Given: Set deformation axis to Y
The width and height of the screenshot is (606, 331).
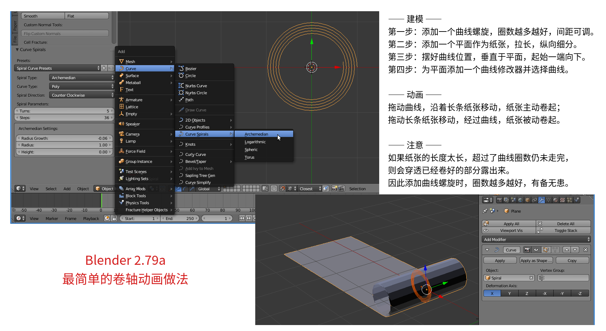Looking at the screenshot, I should click(x=509, y=293).
